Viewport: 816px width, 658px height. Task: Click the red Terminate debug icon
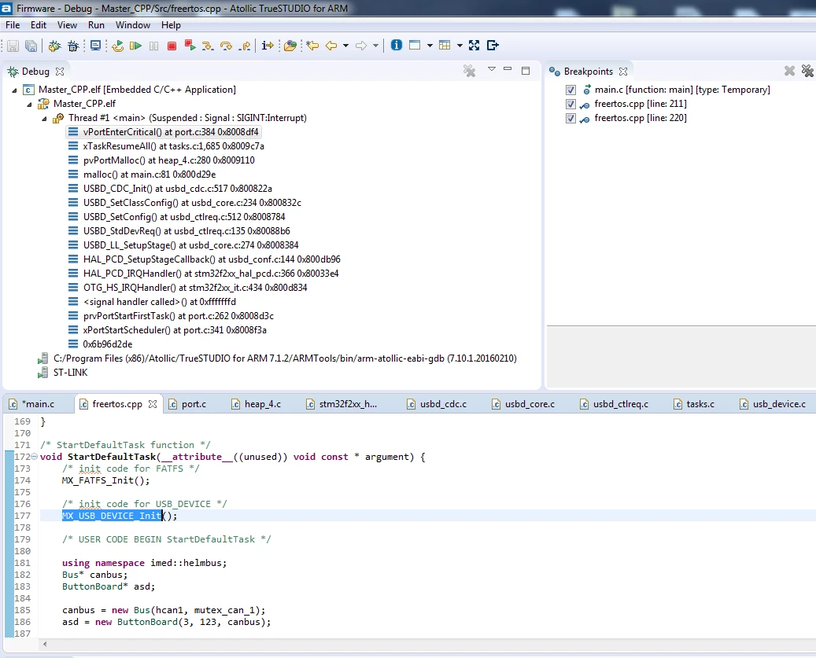coord(172,46)
